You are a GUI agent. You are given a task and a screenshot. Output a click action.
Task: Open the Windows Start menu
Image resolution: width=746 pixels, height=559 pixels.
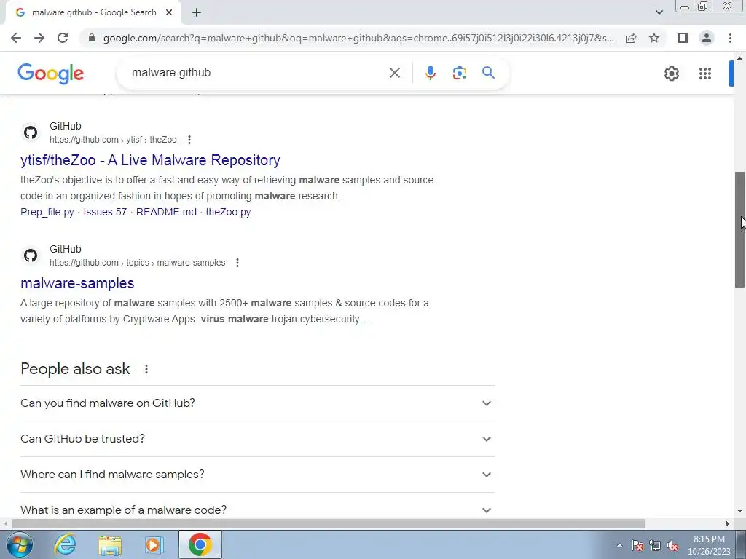pyautogui.click(x=19, y=544)
